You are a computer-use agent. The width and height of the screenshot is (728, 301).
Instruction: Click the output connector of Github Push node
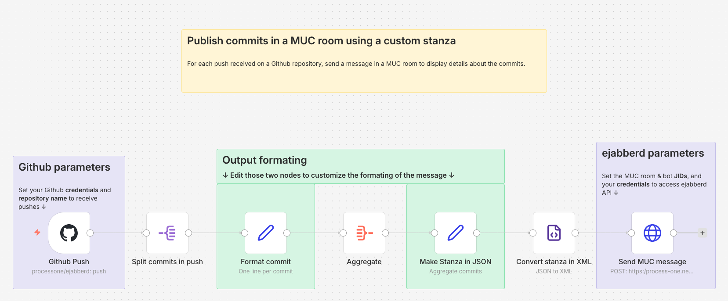[90, 233]
